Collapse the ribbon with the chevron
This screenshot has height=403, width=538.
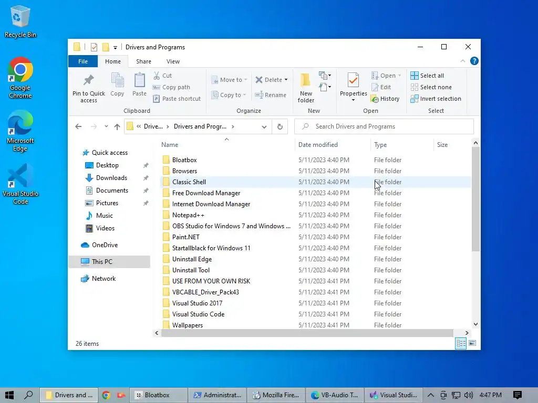[462, 61]
